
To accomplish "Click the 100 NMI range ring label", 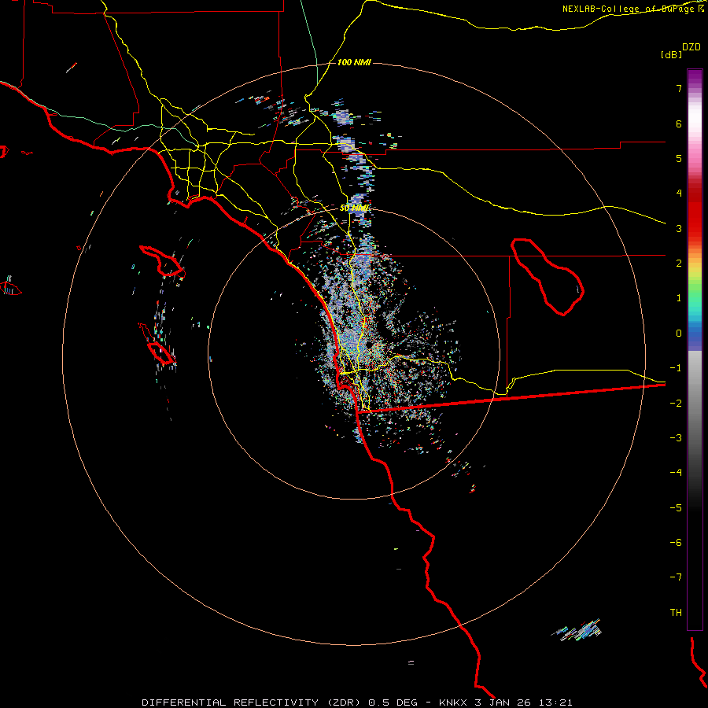I will pos(354,62).
